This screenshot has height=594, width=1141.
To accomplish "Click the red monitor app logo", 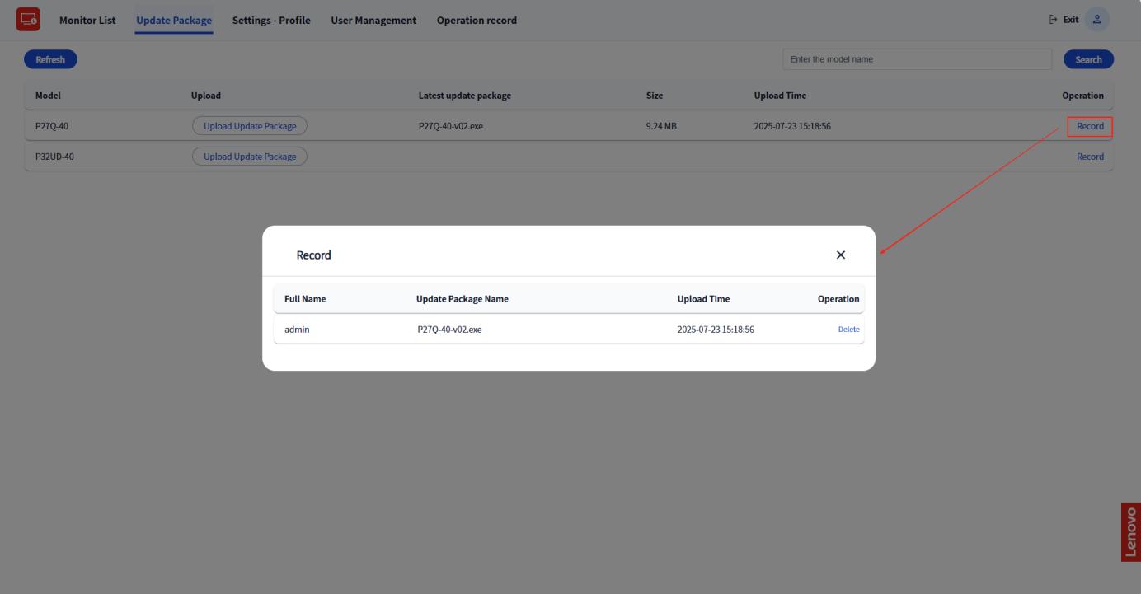I will [28, 20].
